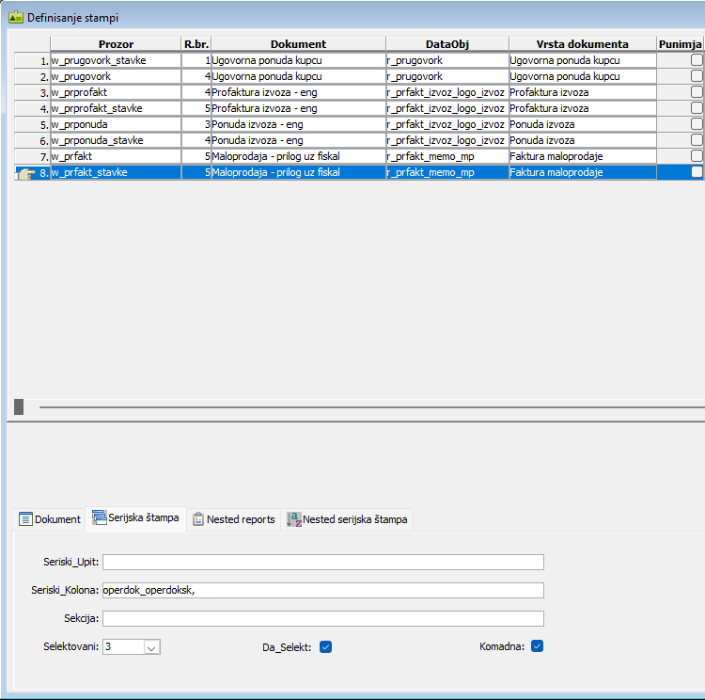Toggle the Da_Selekt checkbox
The width and height of the screenshot is (705, 700).
click(325, 647)
